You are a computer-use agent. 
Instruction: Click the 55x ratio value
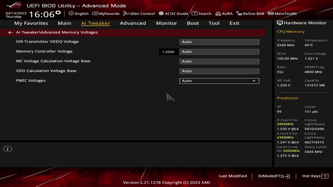point(280,72)
